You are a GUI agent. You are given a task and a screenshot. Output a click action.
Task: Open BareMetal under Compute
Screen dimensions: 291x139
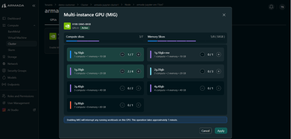pos(14,32)
